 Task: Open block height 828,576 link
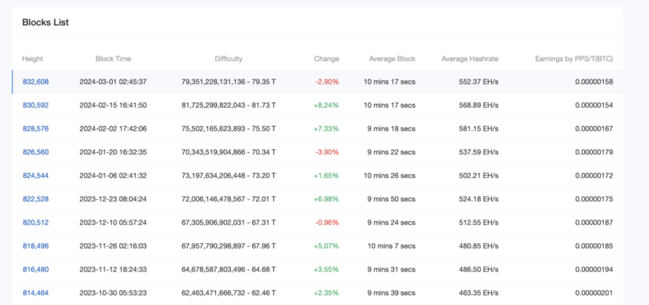(36, 129)
